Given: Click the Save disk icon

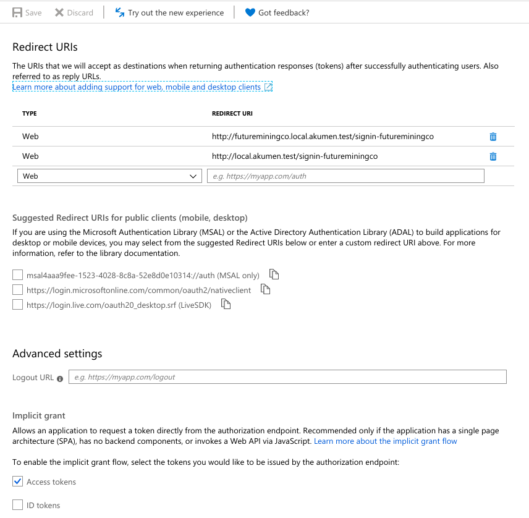Looking at the screenshot, I should pyautogui.click(x=17, y=12).
